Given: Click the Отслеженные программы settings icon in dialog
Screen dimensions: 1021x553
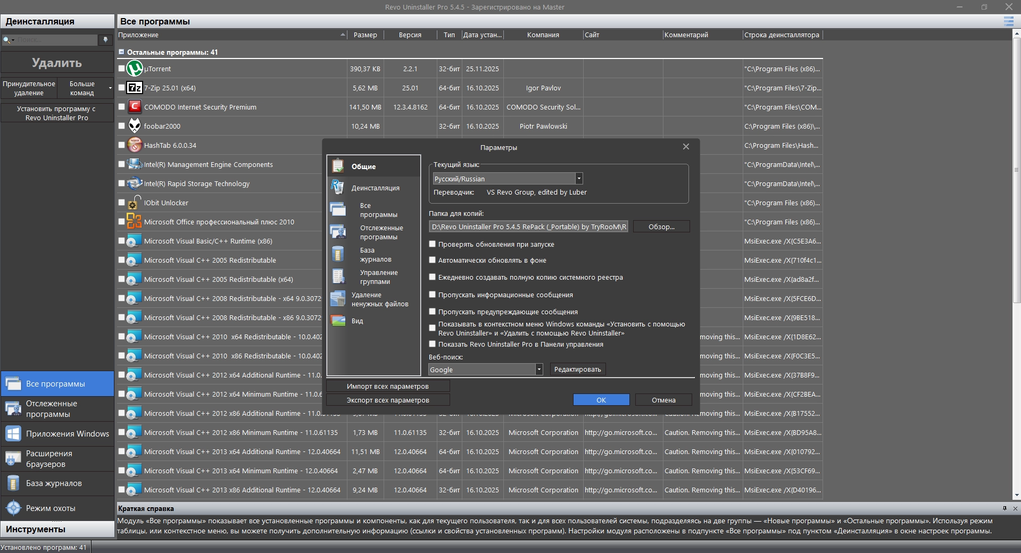Looking at the screenshot, I should [x=338, y=232].
